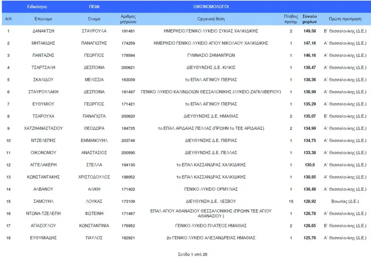Select the Αριθμός μητρώου column header
This screenshot has width=371, height=263.
[128, 19]
